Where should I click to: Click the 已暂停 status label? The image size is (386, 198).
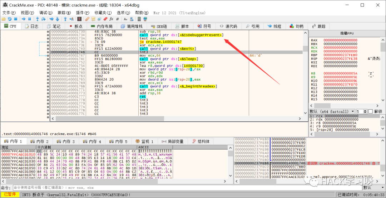pos(10,194)
